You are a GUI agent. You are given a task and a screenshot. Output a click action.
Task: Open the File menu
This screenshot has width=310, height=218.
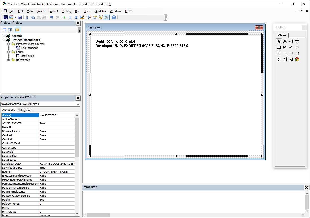click(x=12, y=11)
